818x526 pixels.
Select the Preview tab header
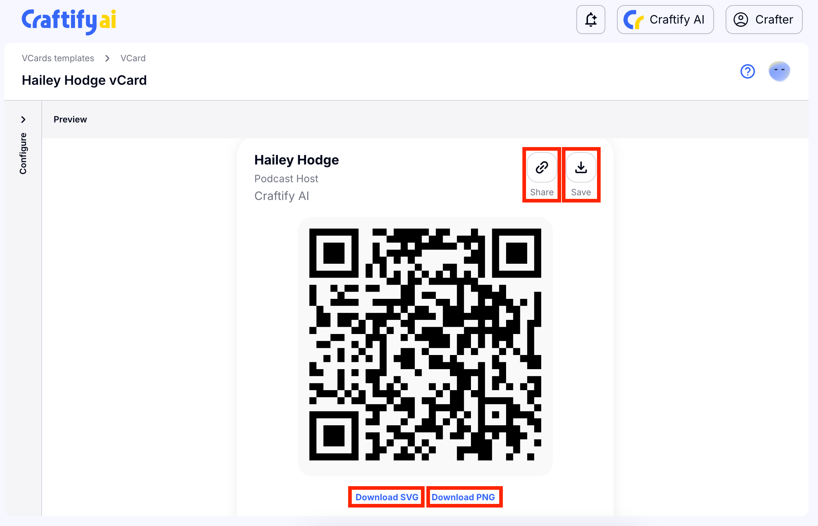[70, 120]
